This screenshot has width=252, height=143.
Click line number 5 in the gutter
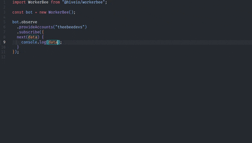4,22
